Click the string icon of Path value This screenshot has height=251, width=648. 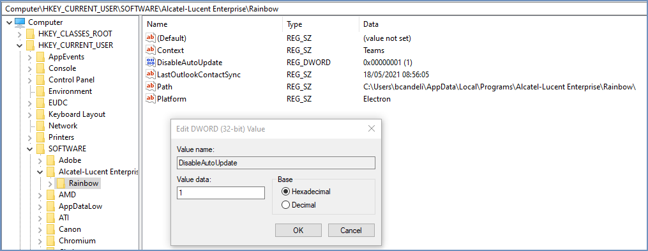tap(151, 87)
